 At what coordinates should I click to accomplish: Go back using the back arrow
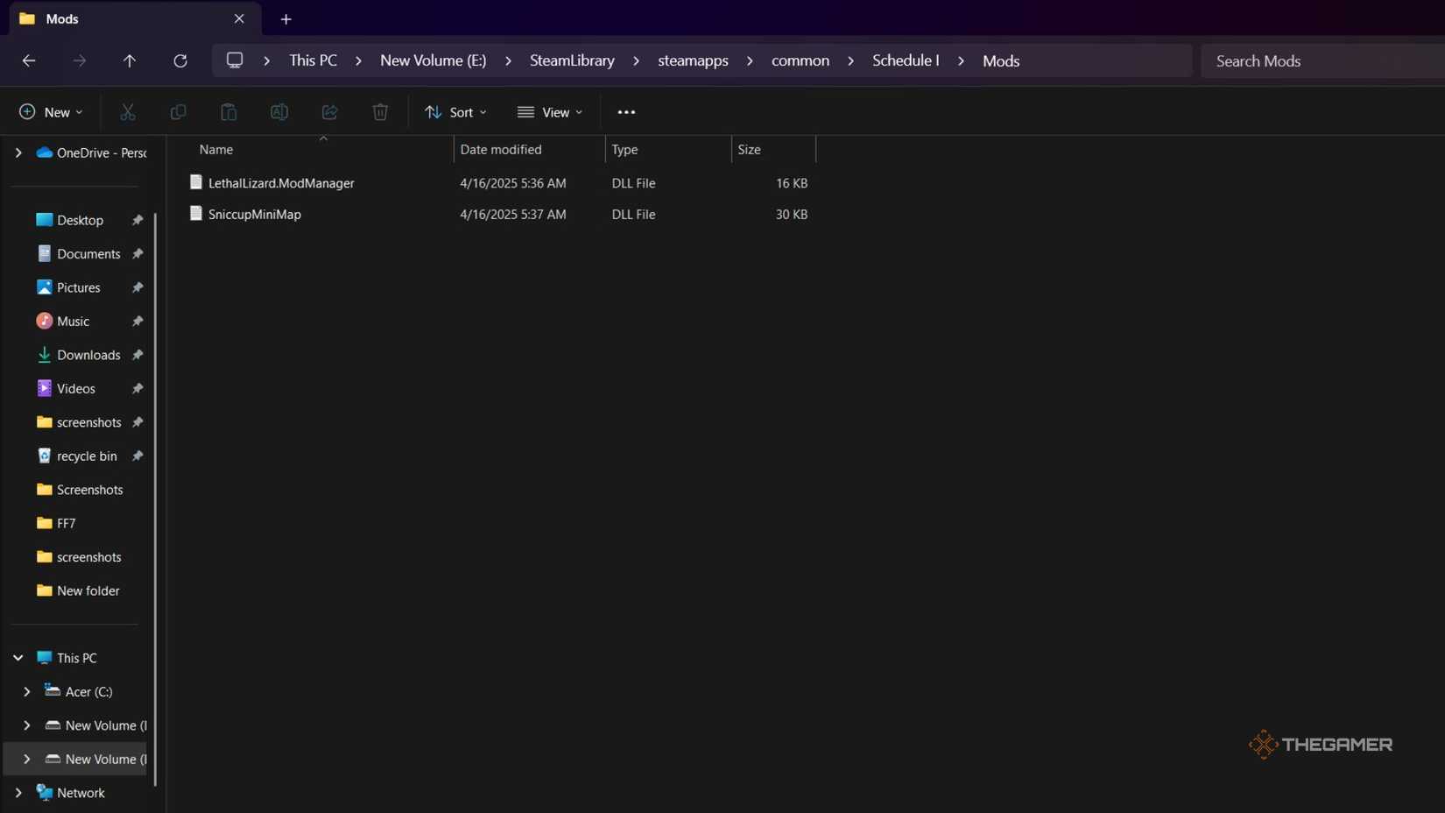[29, 60]
